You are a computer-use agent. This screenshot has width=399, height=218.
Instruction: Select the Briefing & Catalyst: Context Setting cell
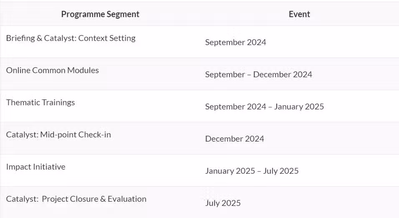click(x=100, y=42)
